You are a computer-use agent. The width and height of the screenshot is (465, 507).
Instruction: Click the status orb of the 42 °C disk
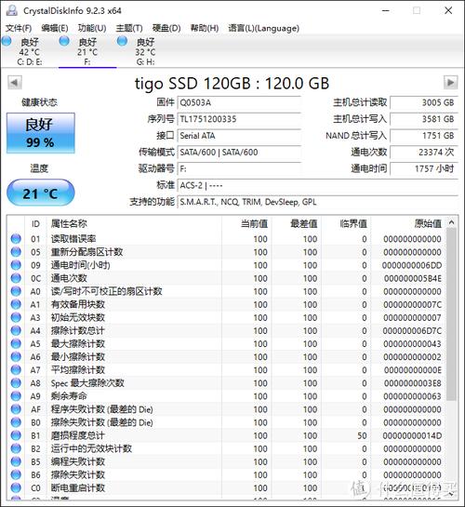coord(7,41)
